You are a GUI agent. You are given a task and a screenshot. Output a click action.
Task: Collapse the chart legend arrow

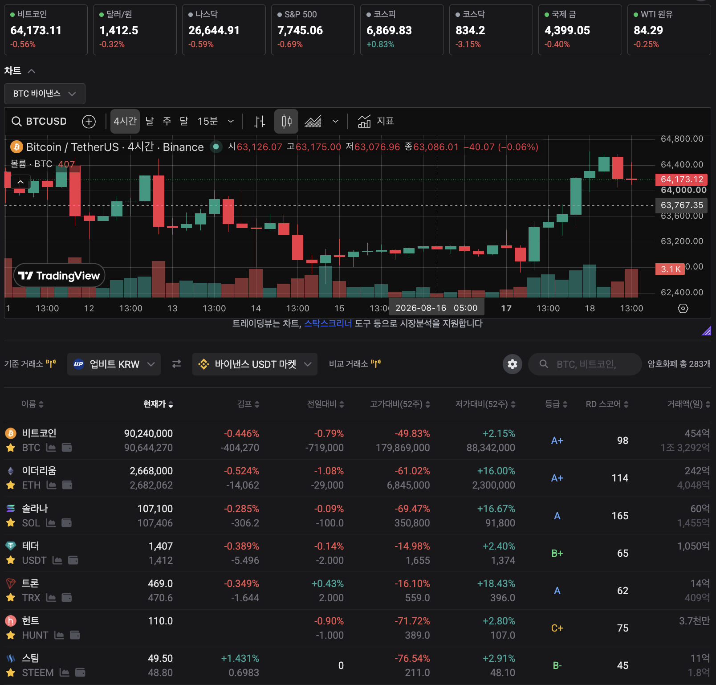[x=20, y=182]
